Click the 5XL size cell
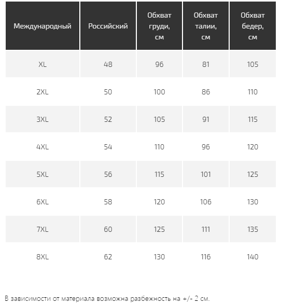The height and width of the screenshot is (305, 281). click(x=43, y=174)
